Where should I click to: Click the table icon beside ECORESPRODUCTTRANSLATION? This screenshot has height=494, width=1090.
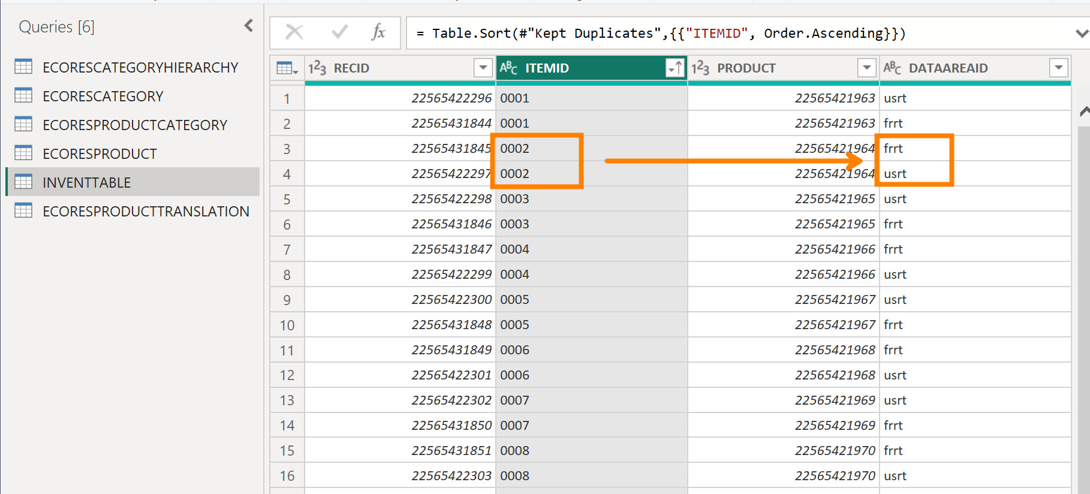pyautogui.click(x=23, y=210)
